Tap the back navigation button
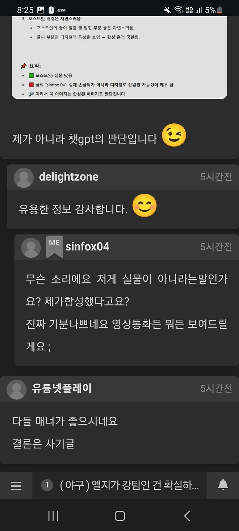 (x=186, y=516)
